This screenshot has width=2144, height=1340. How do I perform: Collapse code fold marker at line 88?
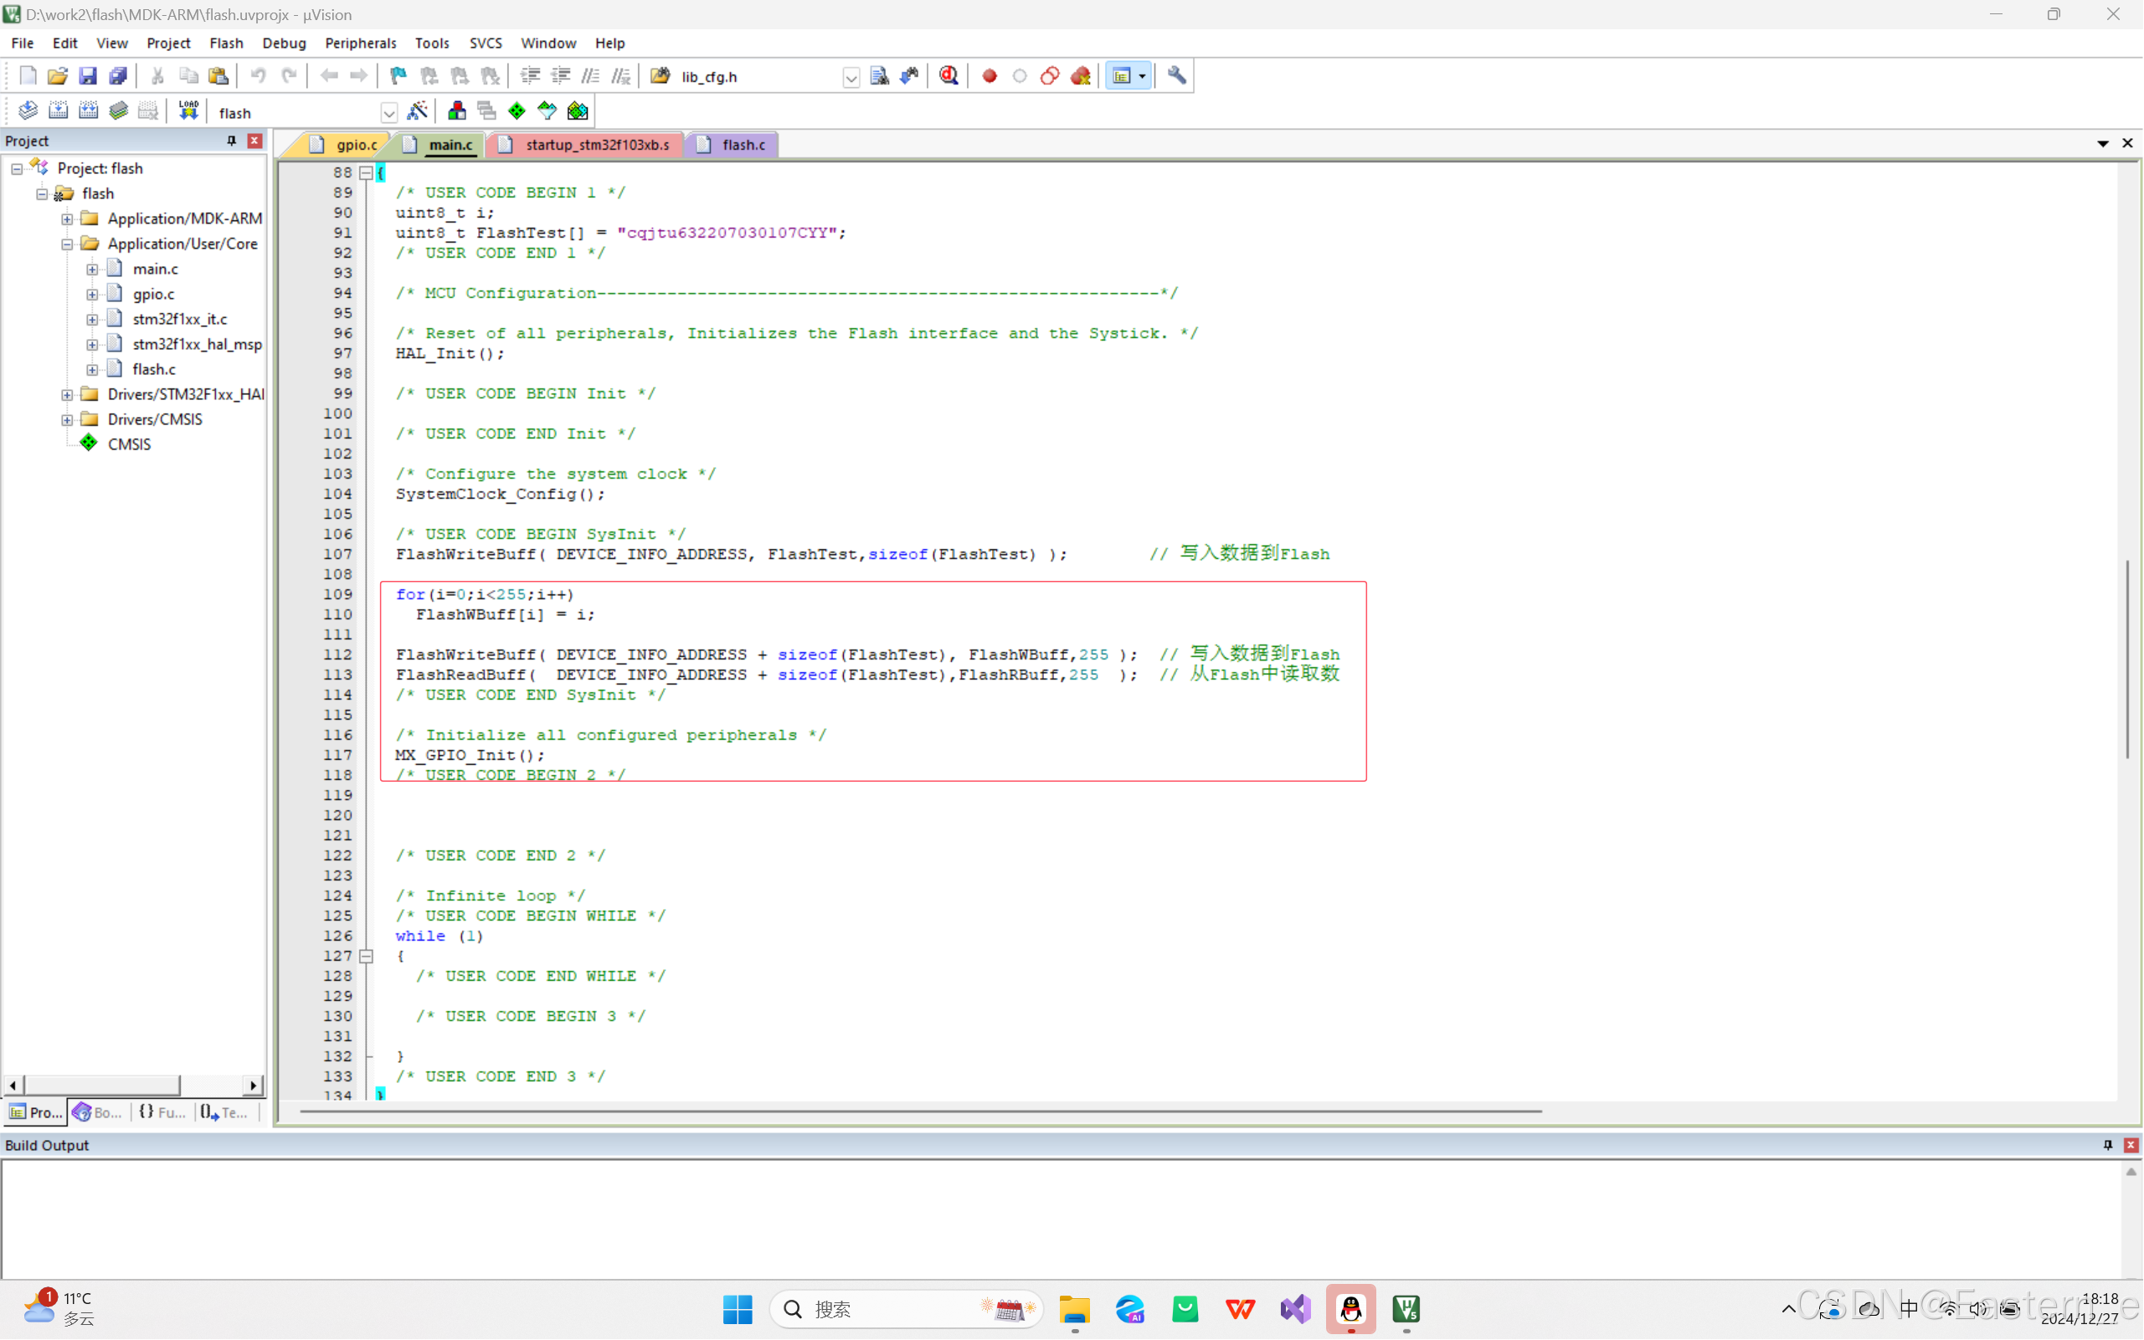pyautogui.click(x=365, y=172)
